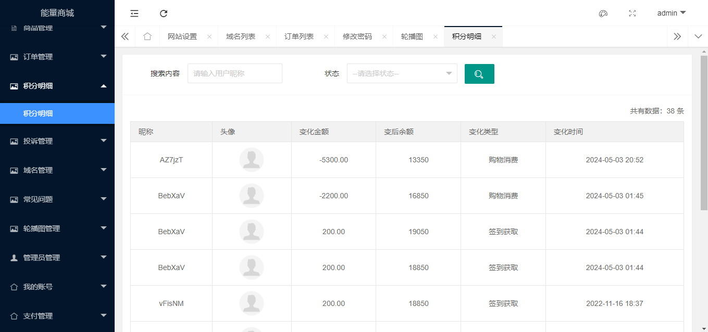Click the 2024-05-03 20:52 timestamp
The width and height of the screenshot is (708, 332).
[615, 160]
